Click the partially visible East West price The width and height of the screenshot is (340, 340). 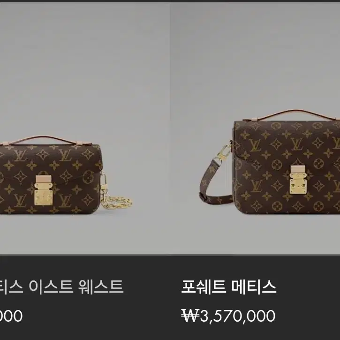click(x=11, y=316)
